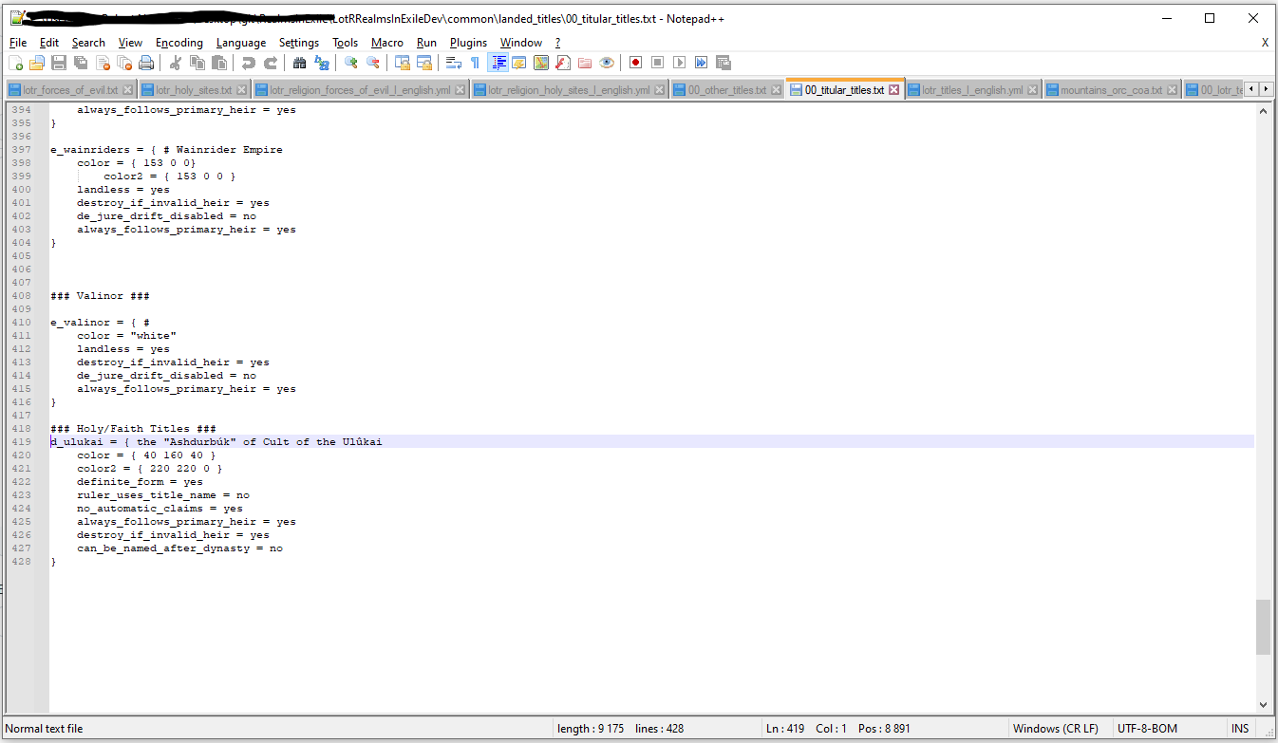Close the lotr_holy_sites.txt tab

(x=241, y=90)
